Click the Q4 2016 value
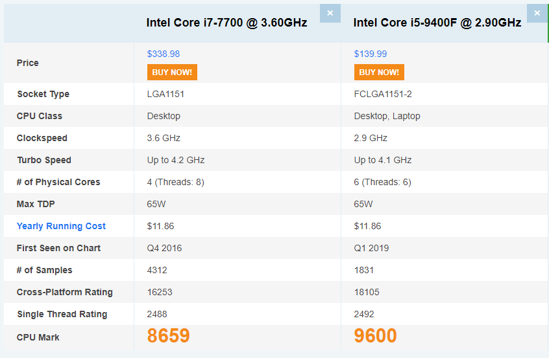This screenshot has height=358, width=549. tap(165, 248)
